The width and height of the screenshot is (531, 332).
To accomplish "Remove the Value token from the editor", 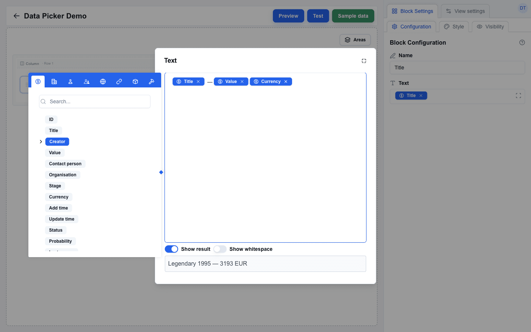I will pyautogui.click(x=242, y=82).
